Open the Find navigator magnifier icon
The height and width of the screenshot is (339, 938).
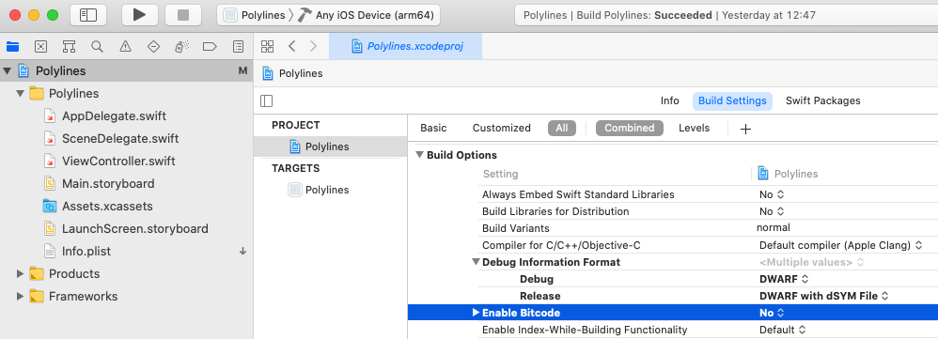tap(97, 46)
